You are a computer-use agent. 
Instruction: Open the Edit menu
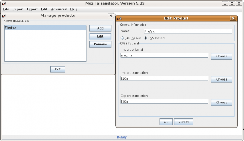point(44,9)
